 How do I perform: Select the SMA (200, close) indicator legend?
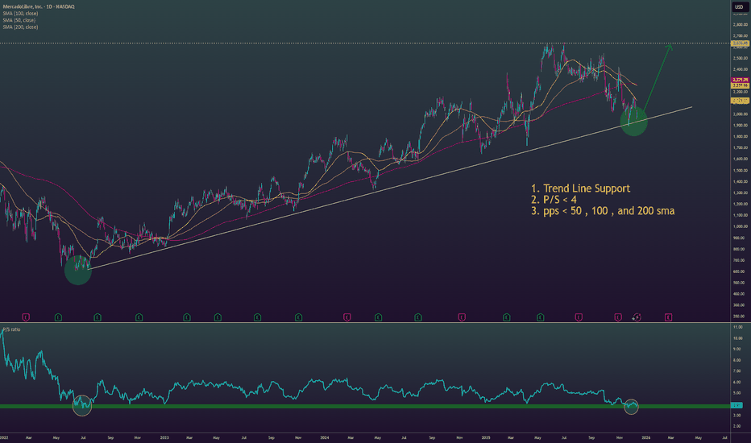click(x=23, y=28)
